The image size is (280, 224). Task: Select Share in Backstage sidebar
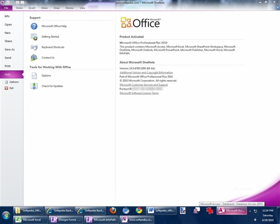(x=12, y=41)
